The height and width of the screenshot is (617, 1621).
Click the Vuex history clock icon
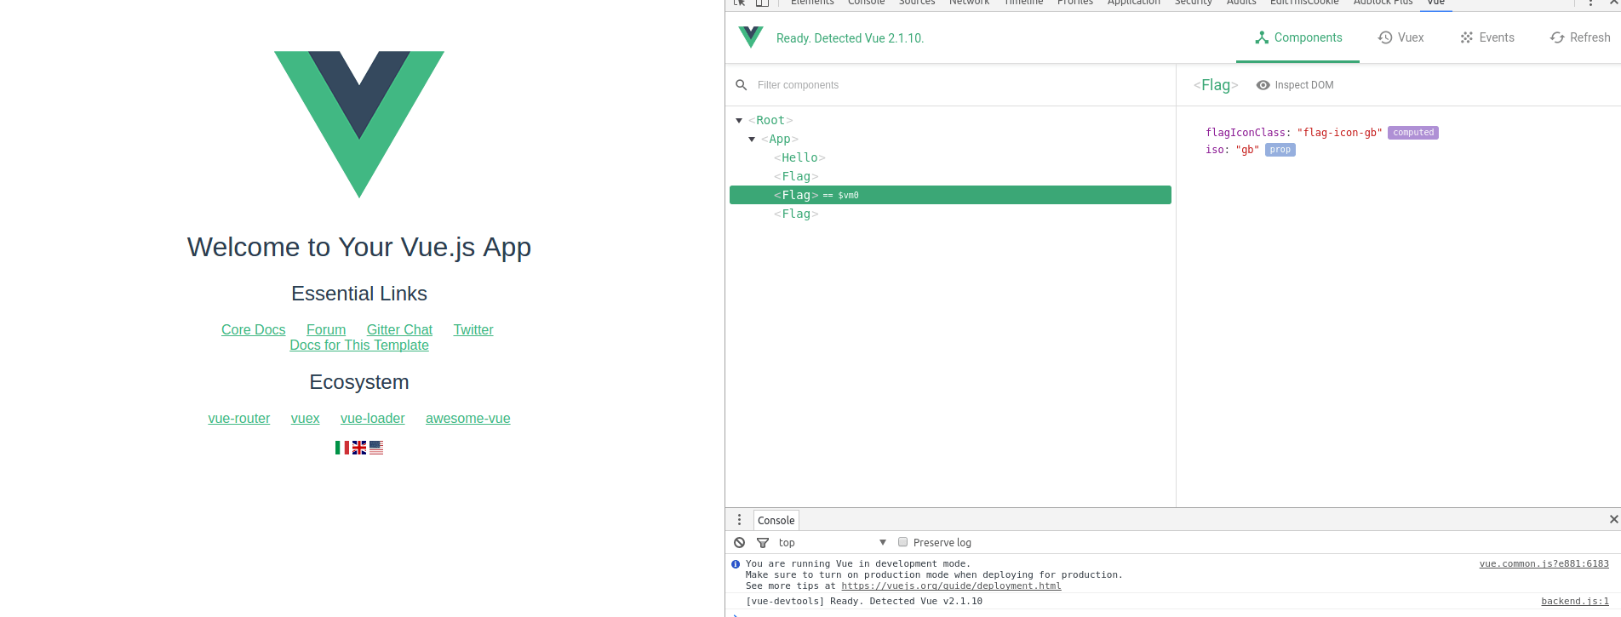[1385, 37]
